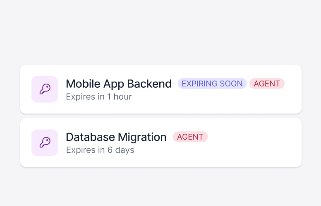
Task: Open the Mobile App Backend title
Action: point(119,84)
